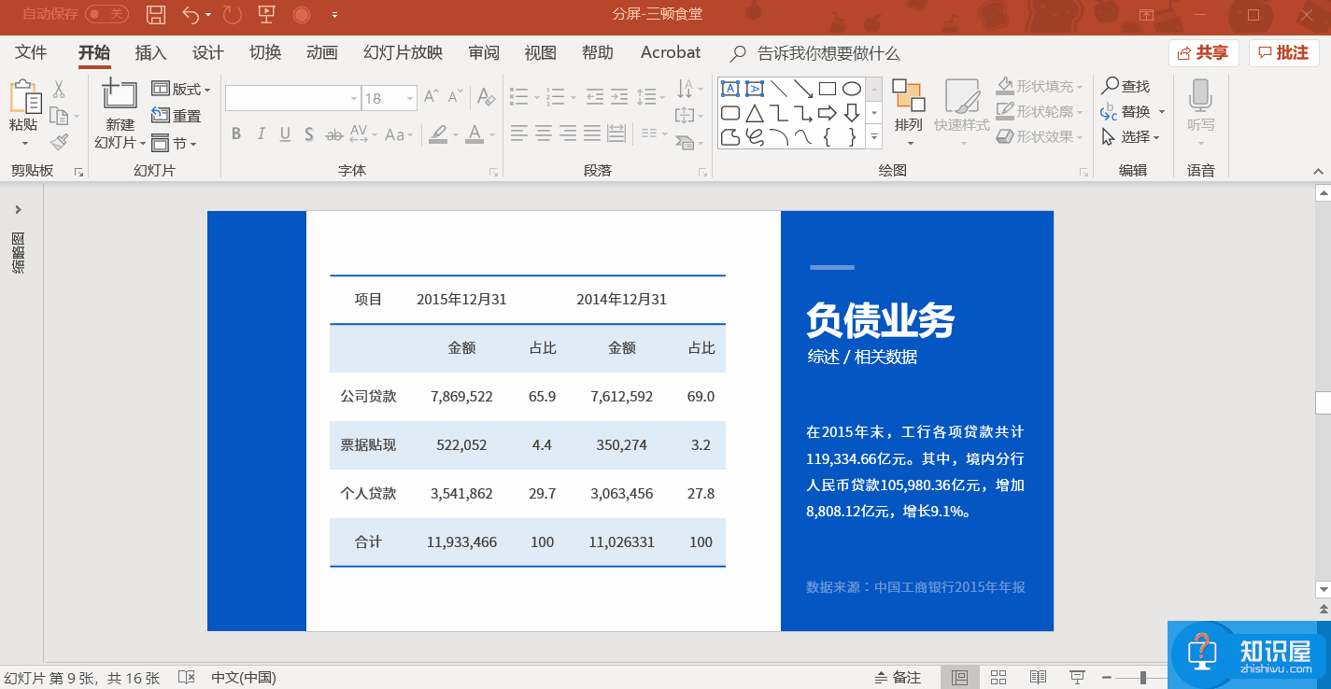The image size is (1331, 689).
Task: Click the slide title 负债业务
Action: click(881, 320)
